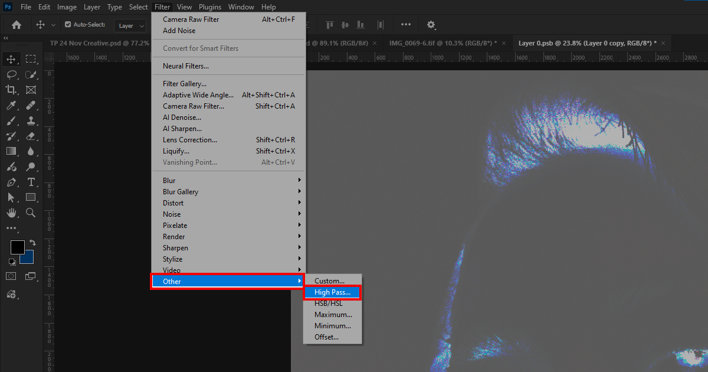Image resolution: width=708 pixels, height=372 pixels.
Task: Open the gear settings in options bar
Action: (x=431, y=25)
